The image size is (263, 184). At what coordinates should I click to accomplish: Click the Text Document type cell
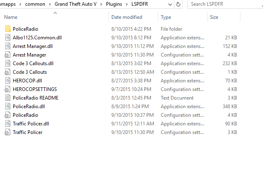point(177,98)
